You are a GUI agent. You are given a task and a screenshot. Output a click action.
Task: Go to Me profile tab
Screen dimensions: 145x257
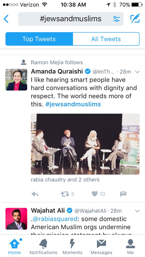point(130,246)
